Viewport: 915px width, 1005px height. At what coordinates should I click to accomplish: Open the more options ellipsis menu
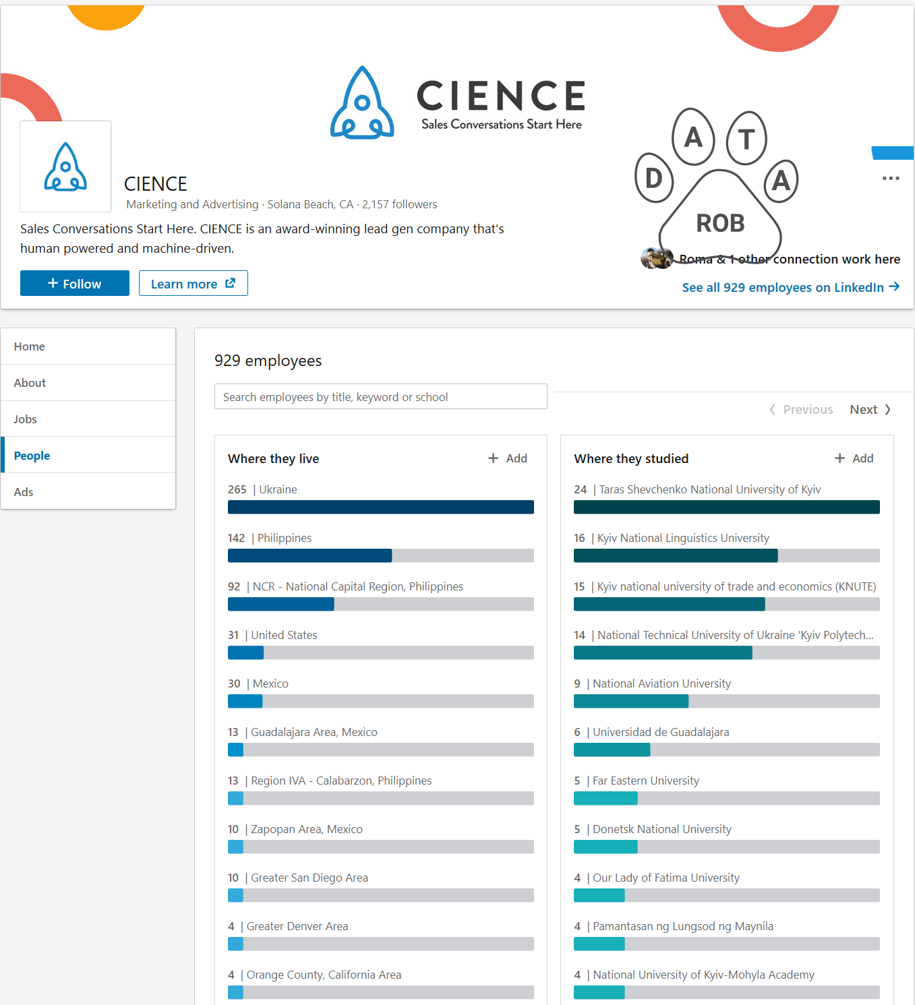(x=891, y=178)
